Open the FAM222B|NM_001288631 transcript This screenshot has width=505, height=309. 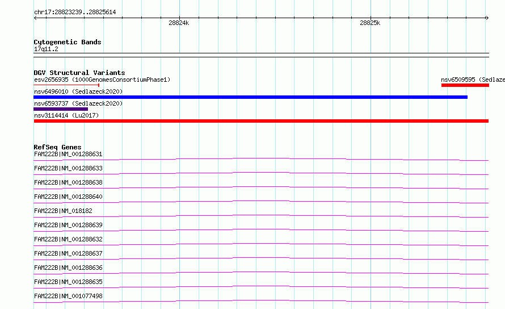click(68, 154)
